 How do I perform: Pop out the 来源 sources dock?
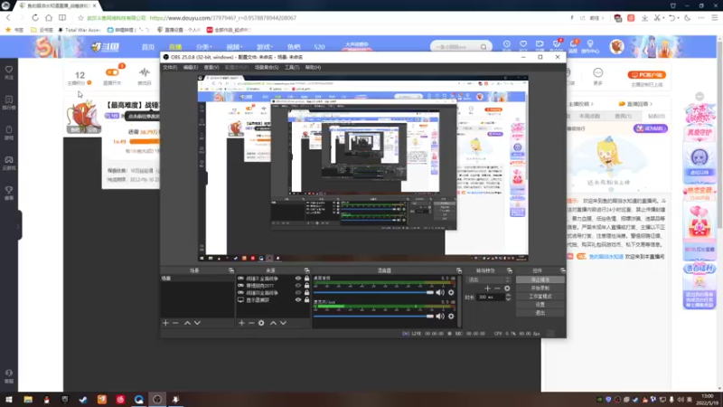click(306, 270)
